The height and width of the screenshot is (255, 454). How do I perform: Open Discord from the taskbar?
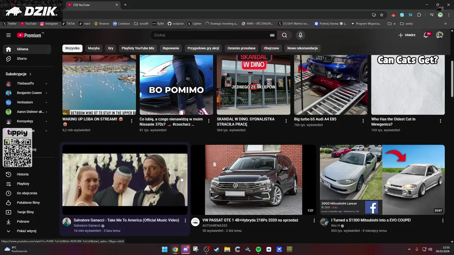pos(186,249)
